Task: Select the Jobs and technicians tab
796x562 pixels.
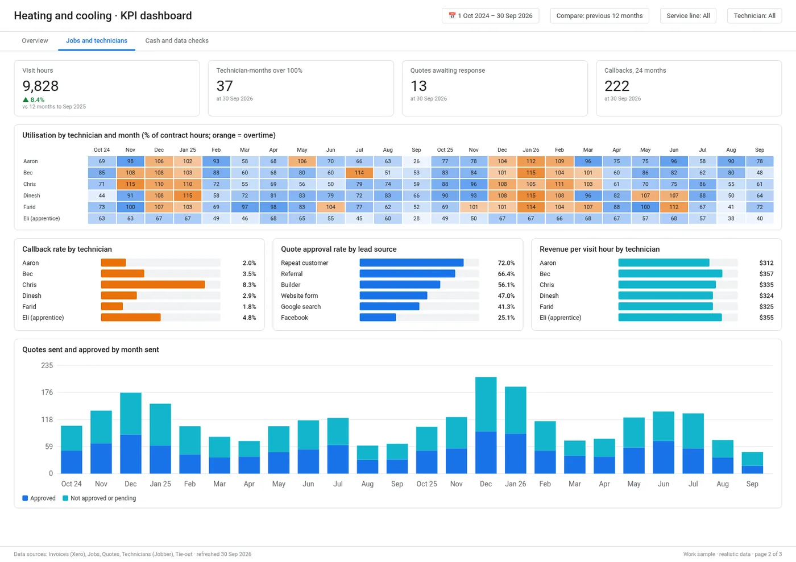Action: pos(97,41)
